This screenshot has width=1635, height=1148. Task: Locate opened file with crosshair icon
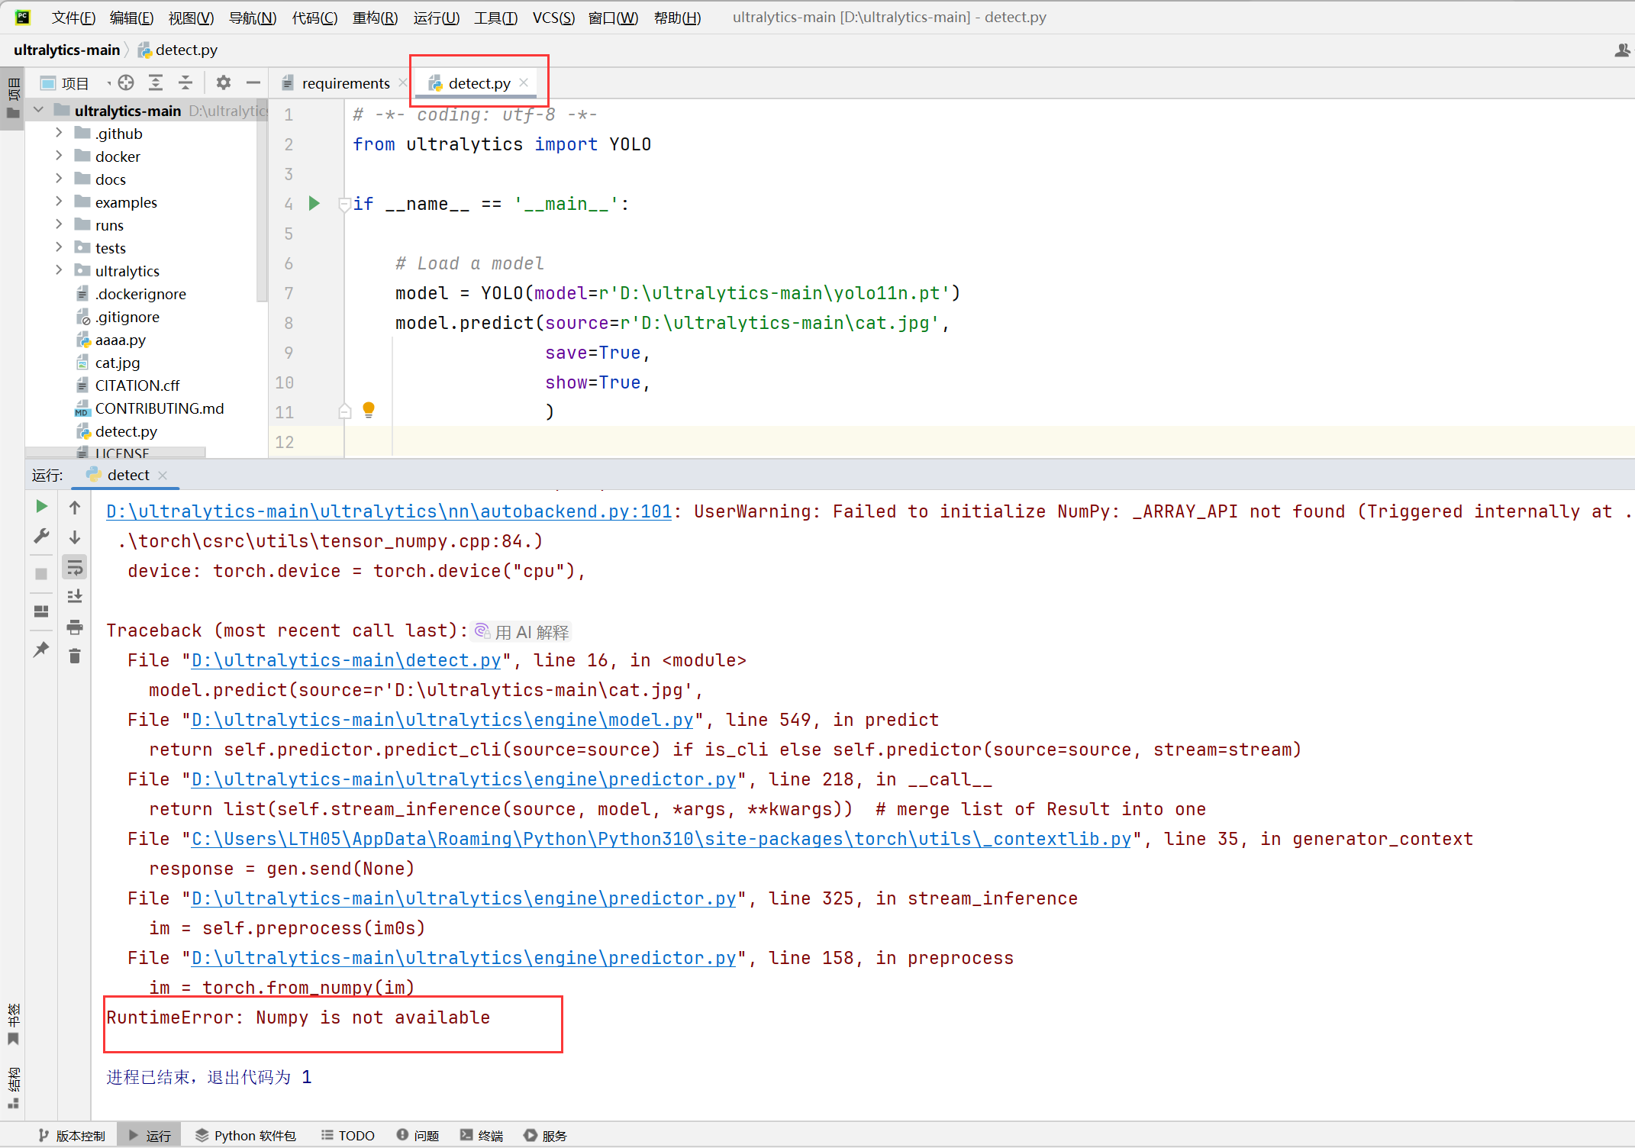[x=126, y=82]
